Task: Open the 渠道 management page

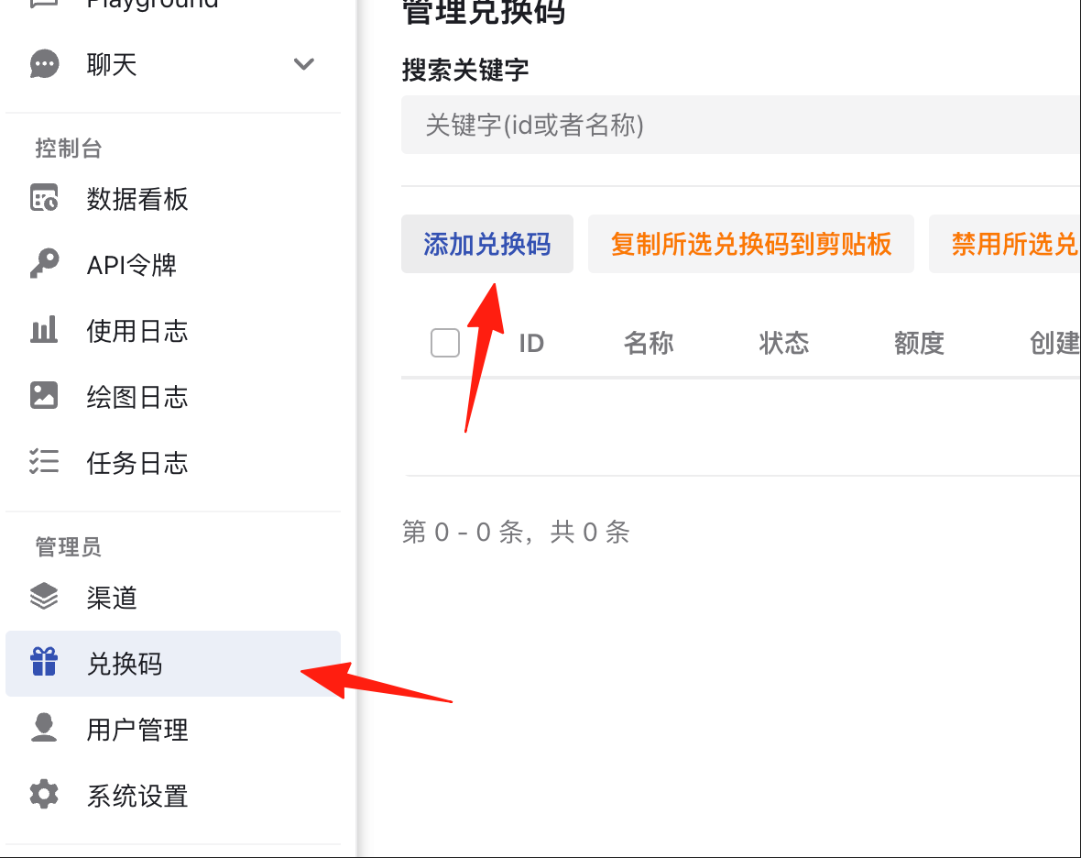Action: [173, 598]
